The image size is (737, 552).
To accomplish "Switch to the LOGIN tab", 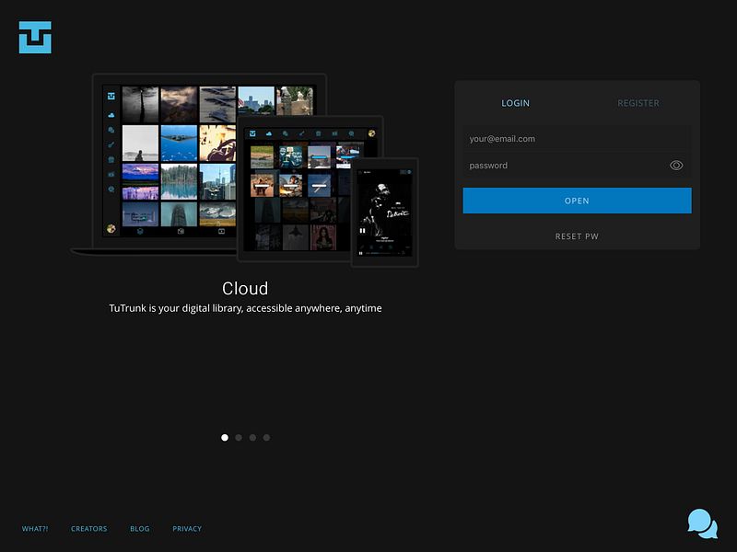I will point(515,103).
